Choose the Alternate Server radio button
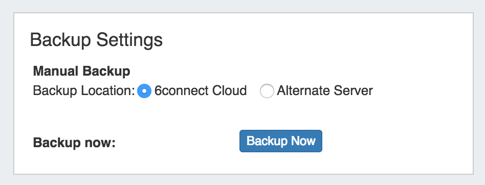The width and height of the screenshot is (485, 185). (x=267, y=91)
